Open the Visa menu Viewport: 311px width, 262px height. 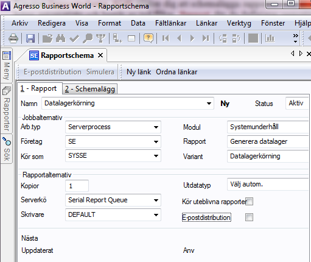(82, 23)
